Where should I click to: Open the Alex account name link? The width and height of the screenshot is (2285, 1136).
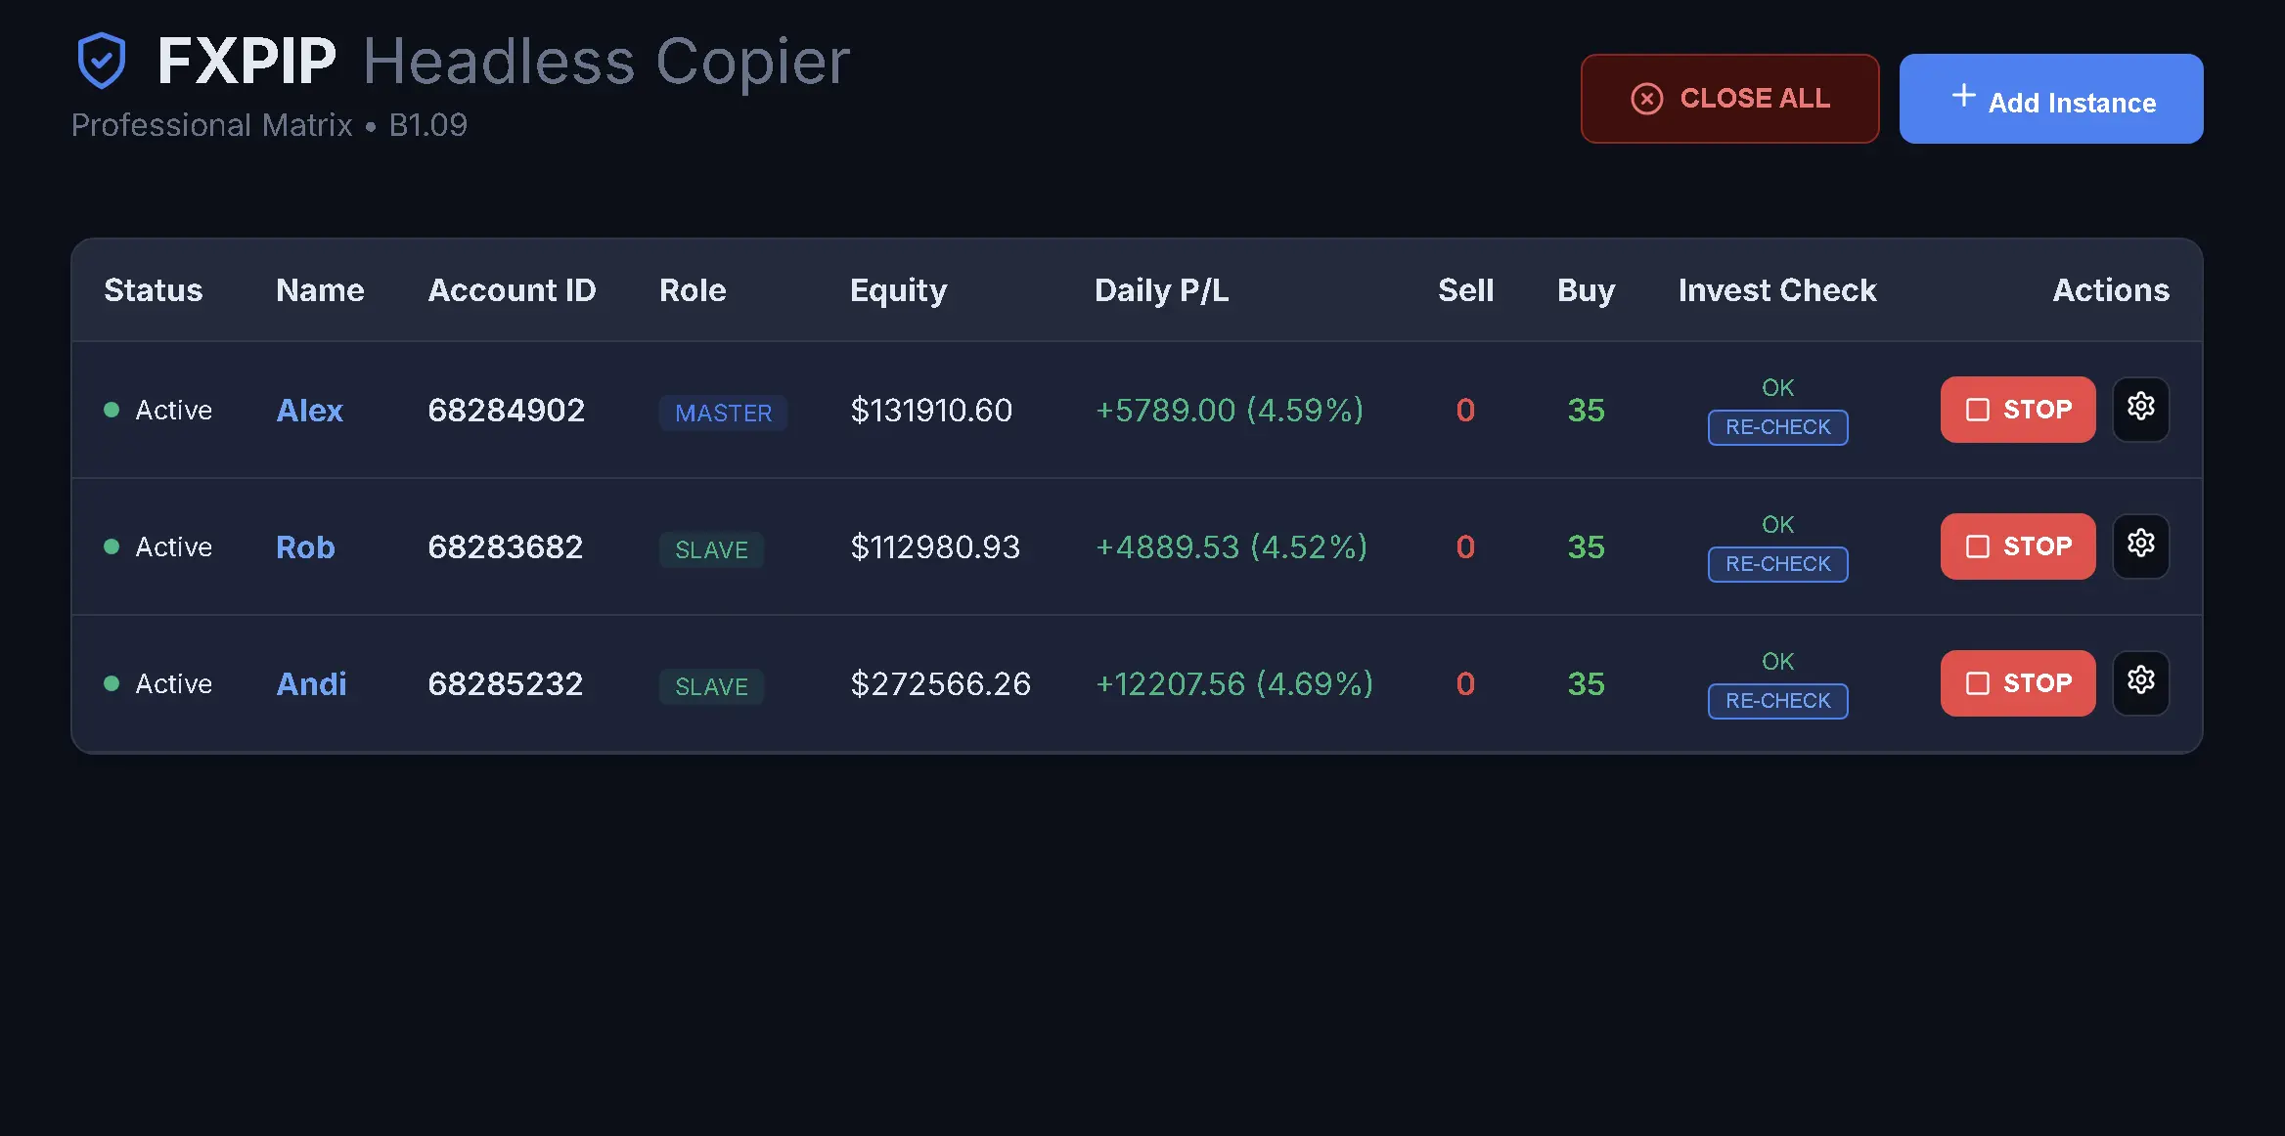[x=310, y=410]
